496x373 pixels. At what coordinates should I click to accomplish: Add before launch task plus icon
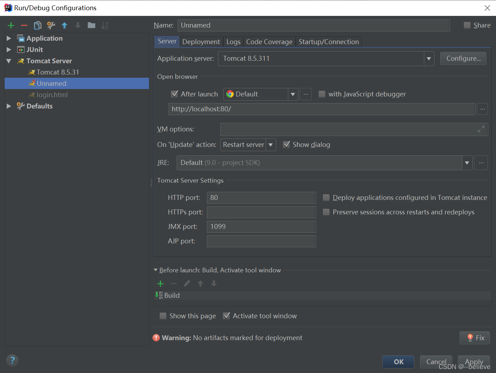[x=160, y=284]
